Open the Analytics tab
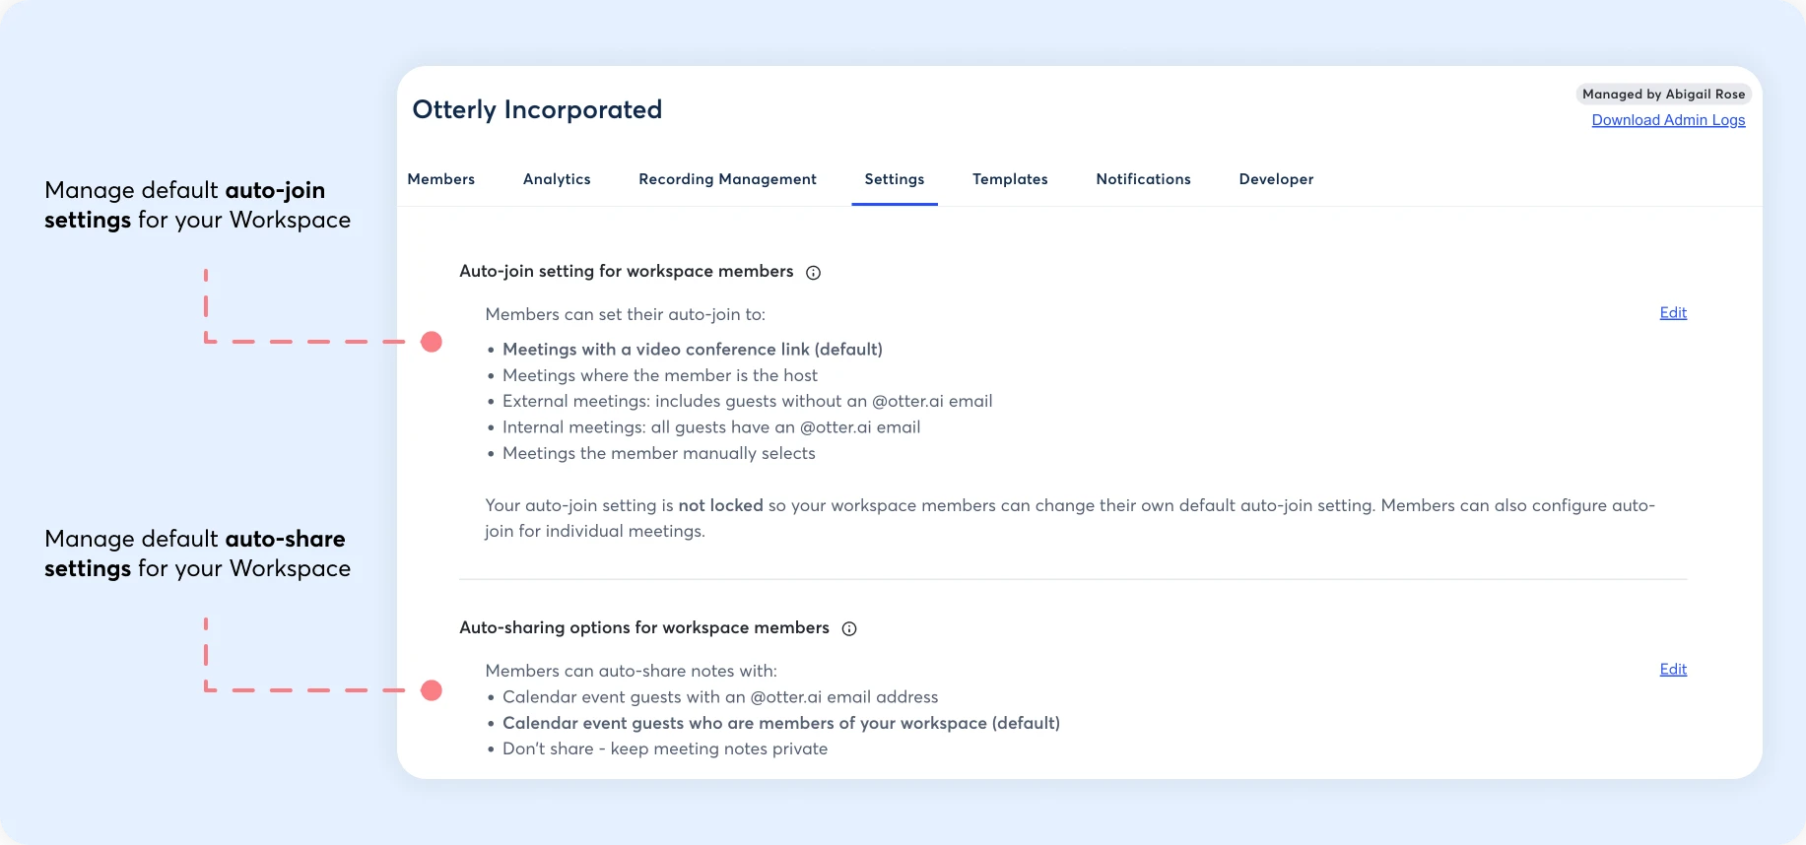Viewport: 1806px width, 845px height. [557, 179]
